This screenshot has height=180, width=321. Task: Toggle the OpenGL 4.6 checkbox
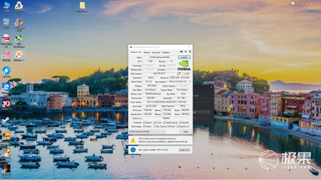click(178, 126)
